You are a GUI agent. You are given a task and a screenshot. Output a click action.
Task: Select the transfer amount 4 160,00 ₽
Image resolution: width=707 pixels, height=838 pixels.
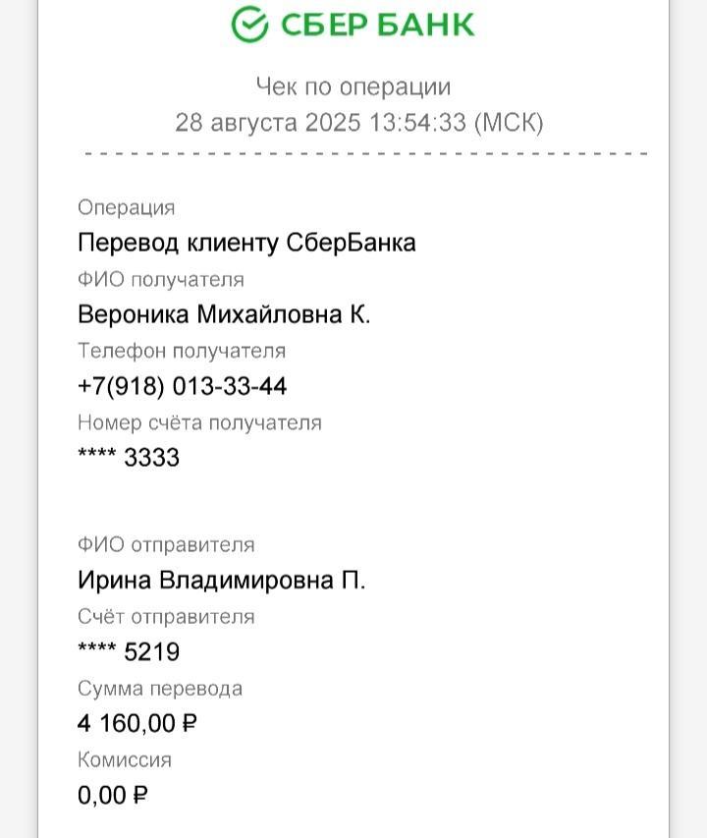(137, 724)
